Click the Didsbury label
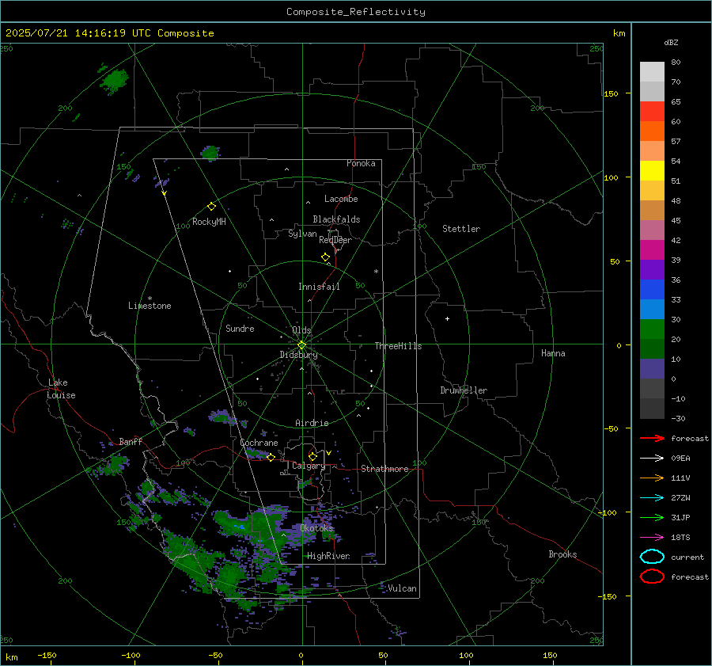The height and width of the screenshot is (666, 712). click(x=298, y=355)
